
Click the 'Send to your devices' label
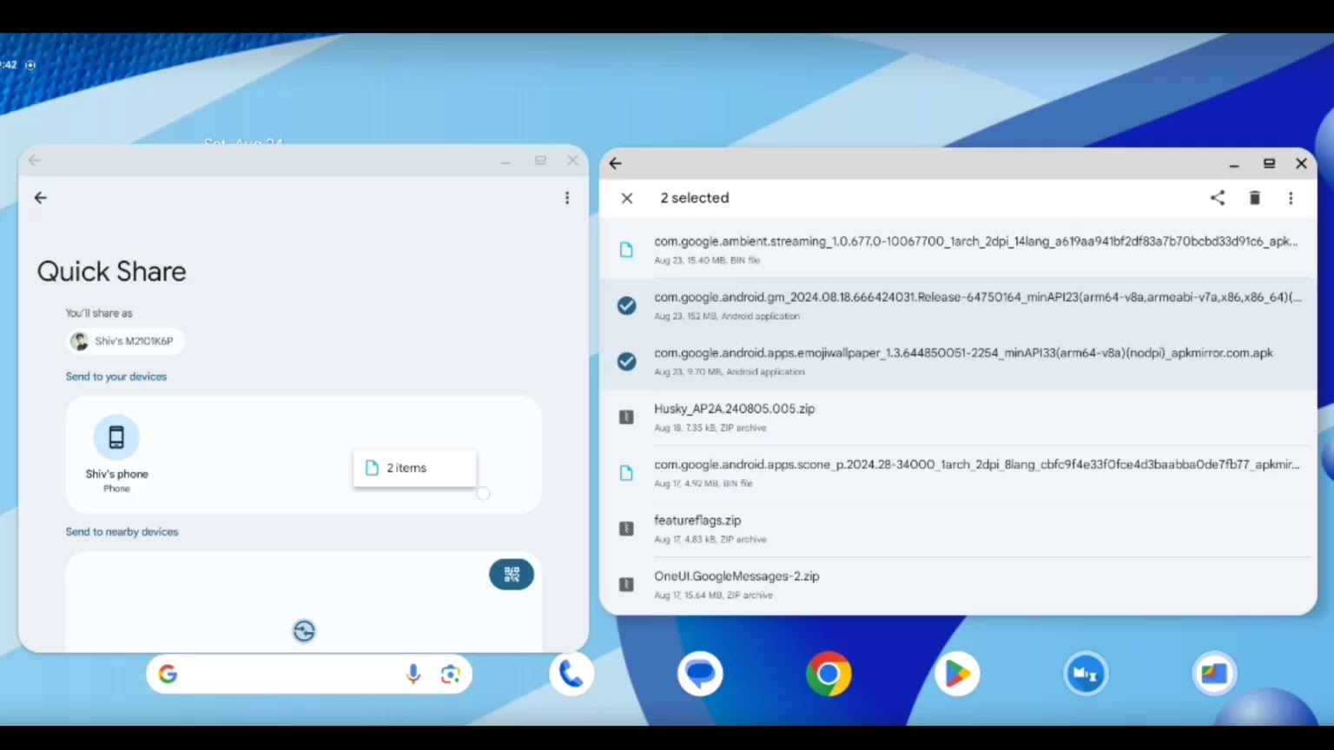point(116,377)
